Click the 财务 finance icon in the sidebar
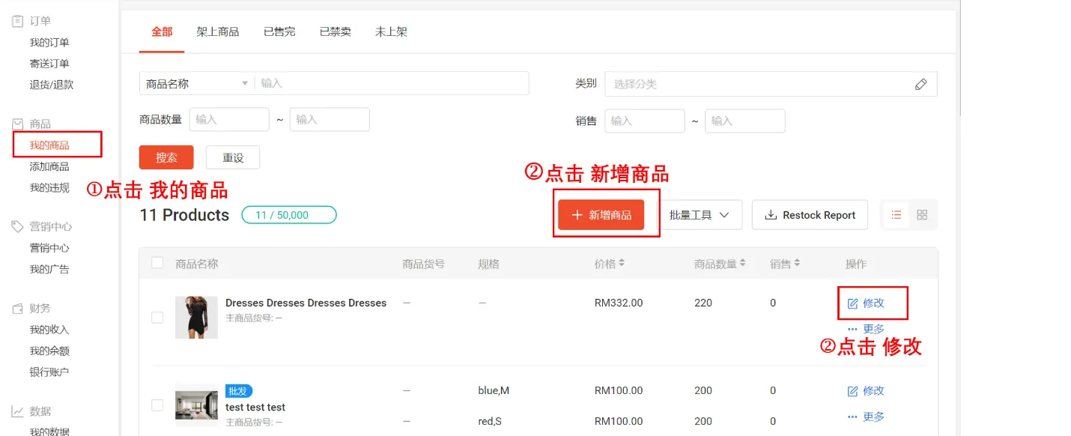 tap(17, 307)
